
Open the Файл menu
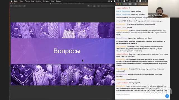pyautogui.click(x=22, y=1)
